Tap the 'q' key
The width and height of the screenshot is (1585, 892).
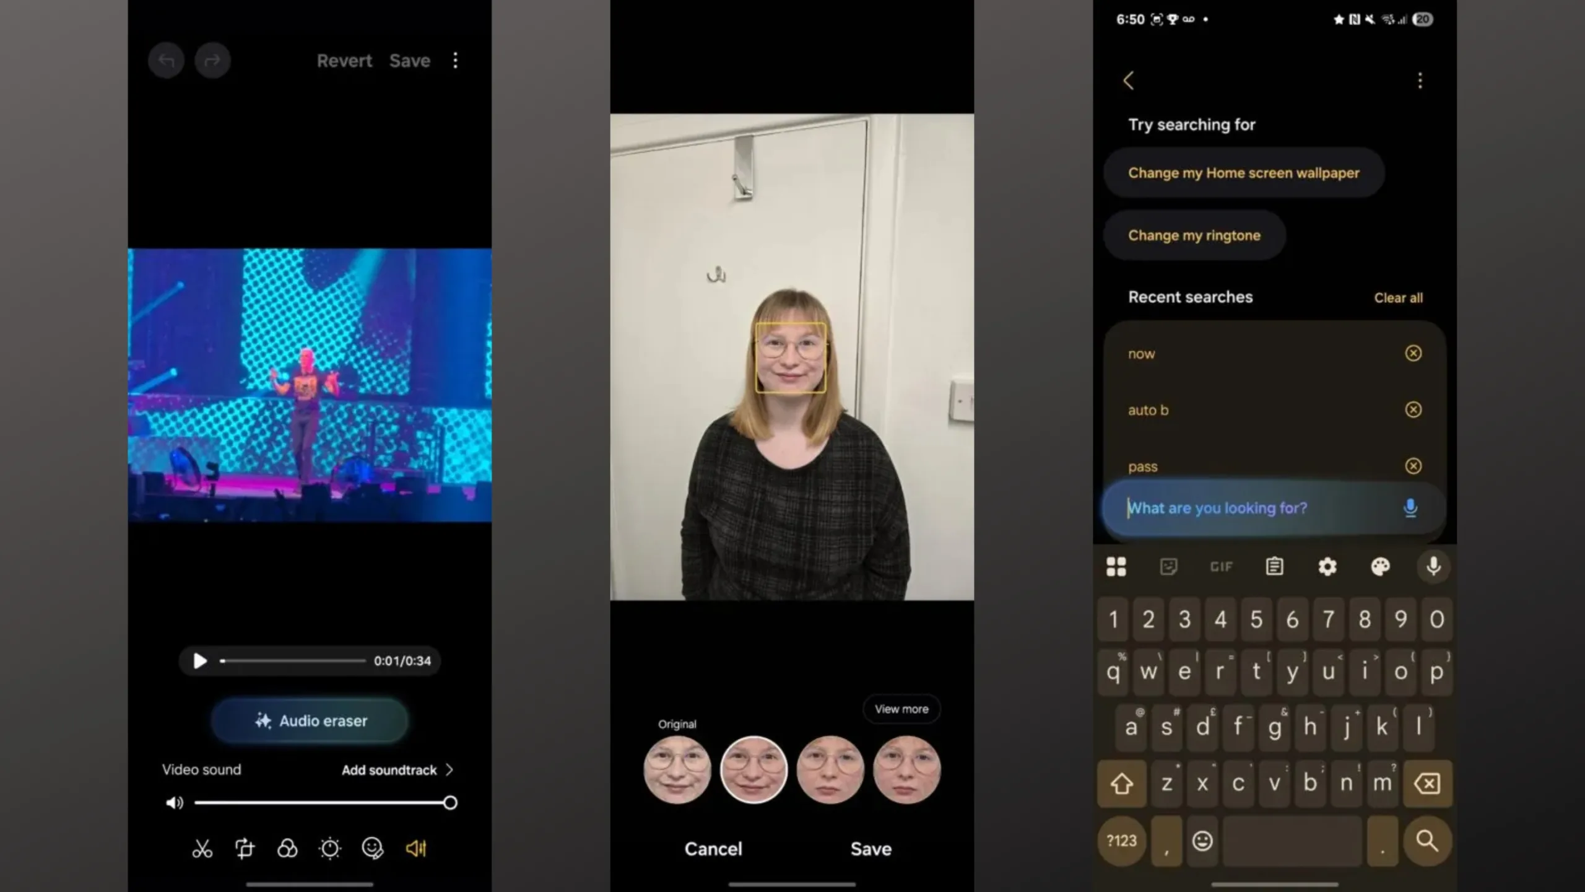tap(1113, 672)
